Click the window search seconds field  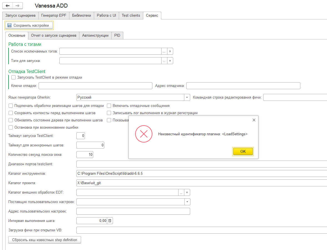pos(85,155)
